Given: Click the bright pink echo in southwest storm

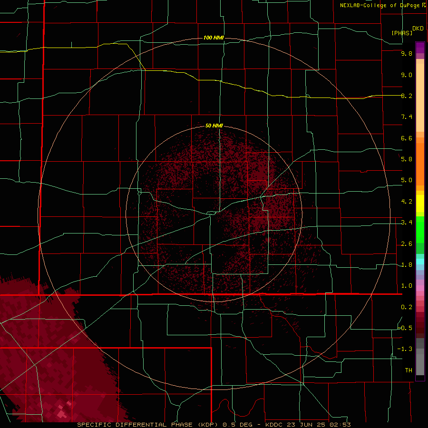Looking at the screenshot, I should pos(62,414).
